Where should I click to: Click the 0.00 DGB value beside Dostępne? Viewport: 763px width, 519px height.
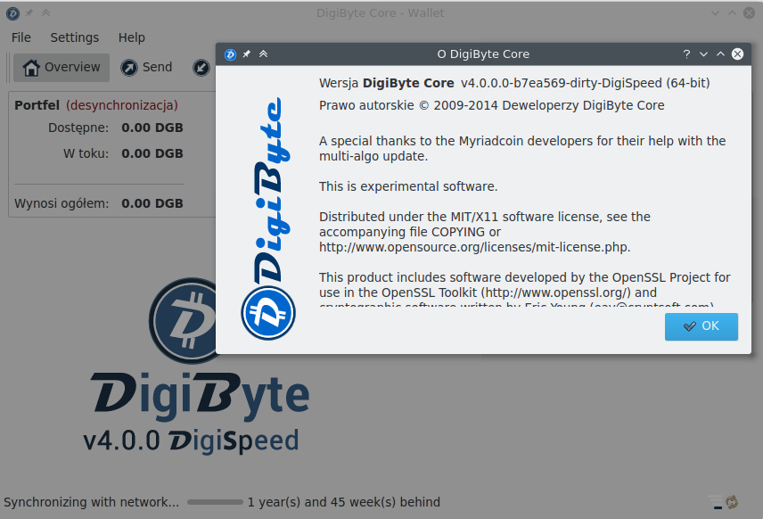(152, 128)
